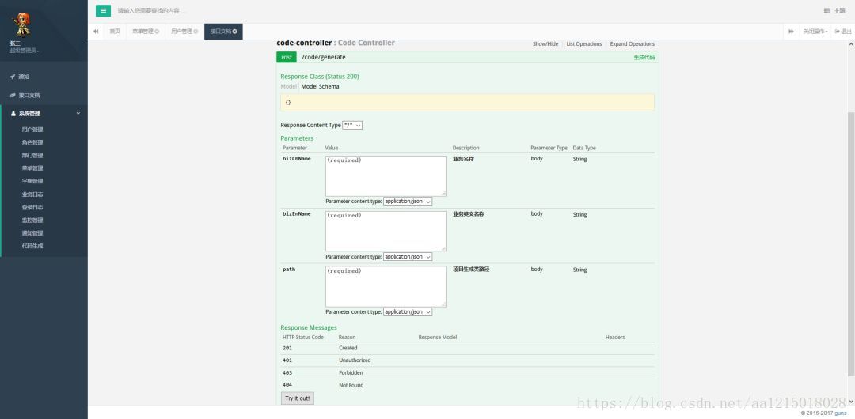
Task: Click the List Operations link
Action: [x=584, y=44]
